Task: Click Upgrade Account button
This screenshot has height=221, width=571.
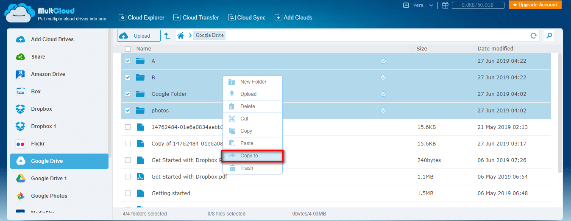Action: click(535, 5)
